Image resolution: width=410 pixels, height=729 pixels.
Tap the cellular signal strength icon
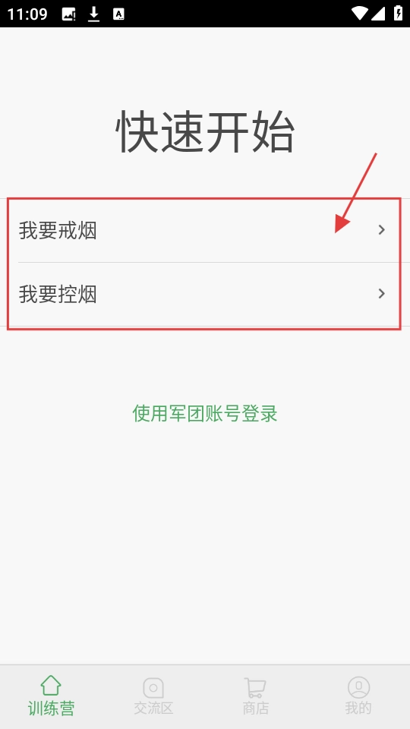click(x=378, y=14)
